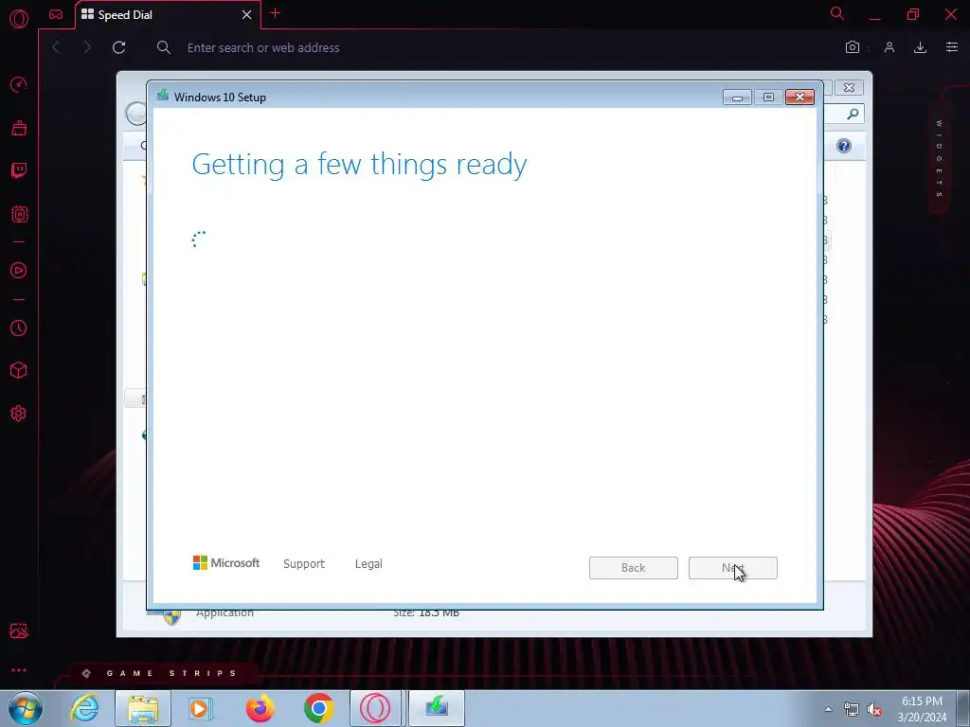Open the help icon in Explorer window

coord(844,146)
